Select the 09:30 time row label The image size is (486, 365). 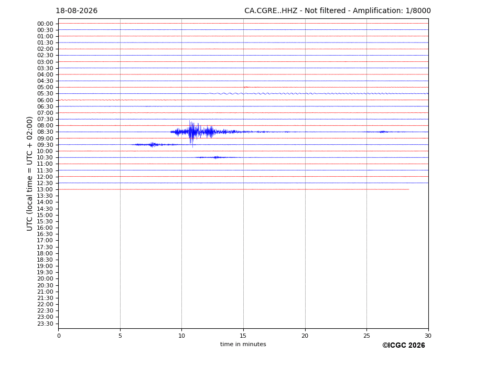(45, 145)
